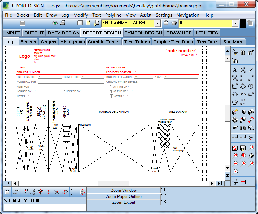Toggle snap to grid point mode
The image size is (258, 214).
point(25,192)
